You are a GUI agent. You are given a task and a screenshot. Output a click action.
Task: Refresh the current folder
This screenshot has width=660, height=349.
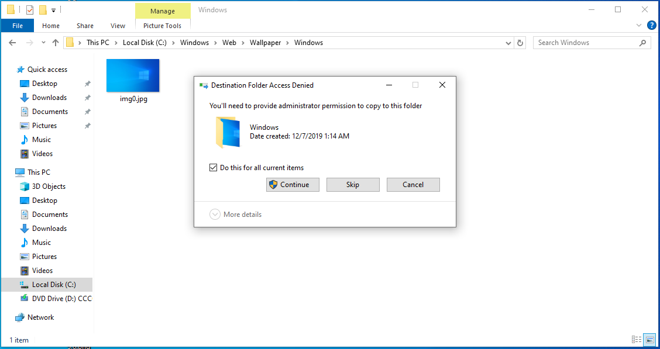coord(520,43)
